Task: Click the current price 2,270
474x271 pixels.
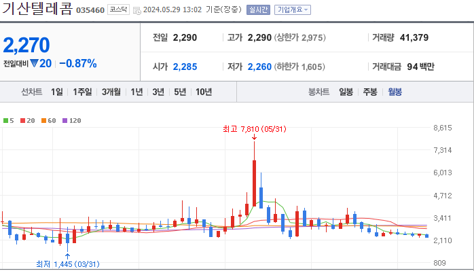Action: [26, 45]
